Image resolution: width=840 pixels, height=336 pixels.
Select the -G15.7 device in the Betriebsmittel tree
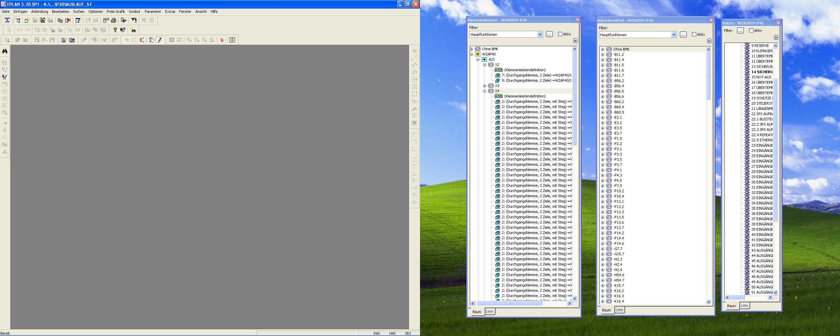pyautogui.click(x=619, y=254)
